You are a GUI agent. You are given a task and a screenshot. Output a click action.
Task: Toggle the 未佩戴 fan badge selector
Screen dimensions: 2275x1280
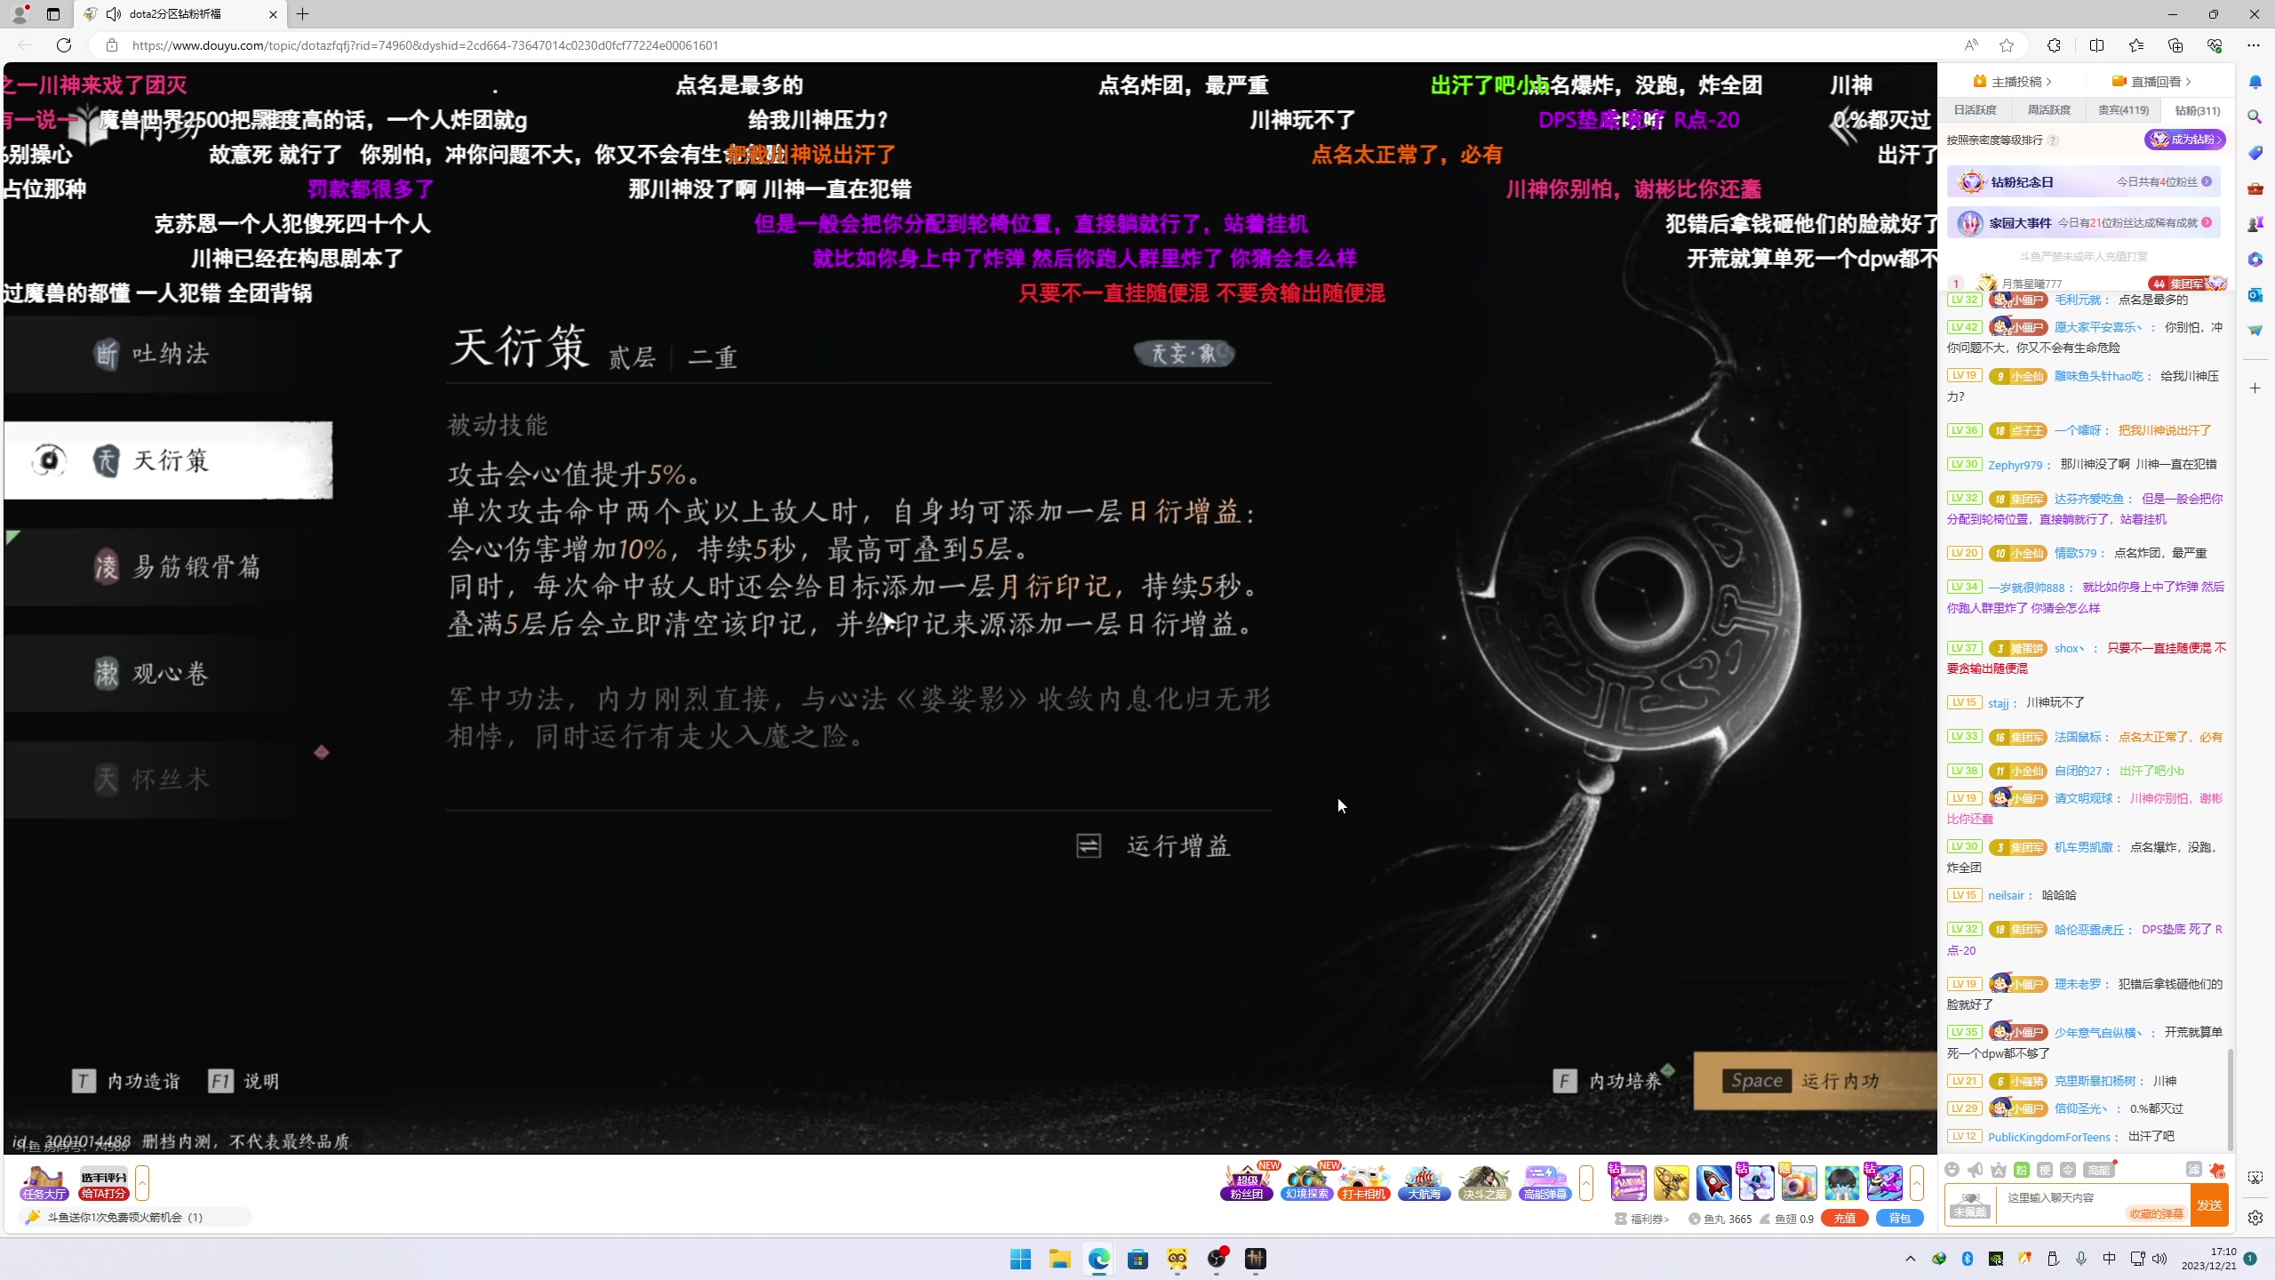click(x=1970, y=1205)
